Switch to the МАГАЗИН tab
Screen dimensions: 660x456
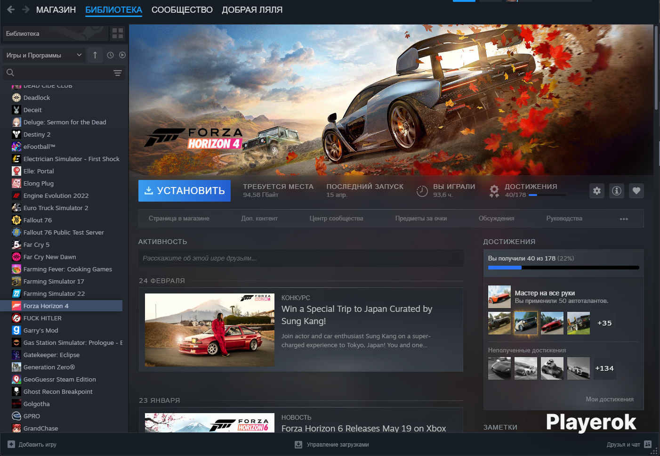tap(56, 10)
